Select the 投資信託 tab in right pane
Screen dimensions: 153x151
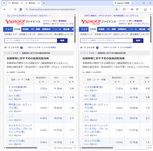122,29
